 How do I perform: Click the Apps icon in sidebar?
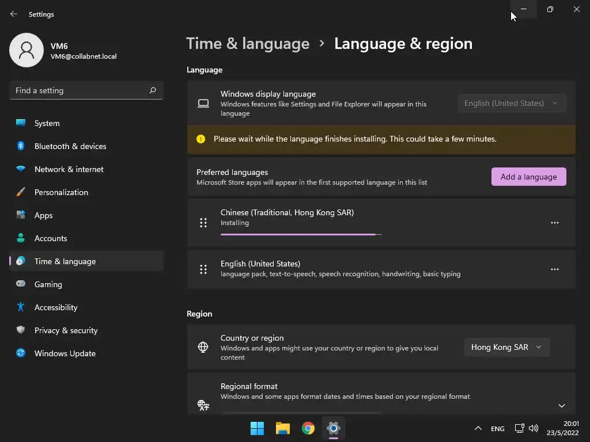point(21,215)
